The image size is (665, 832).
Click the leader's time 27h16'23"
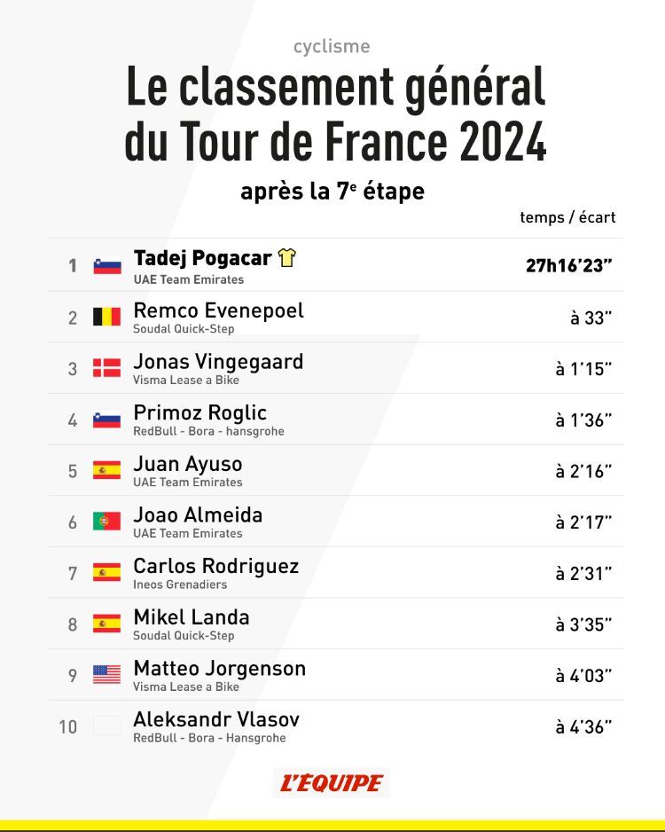coord(569,266)
